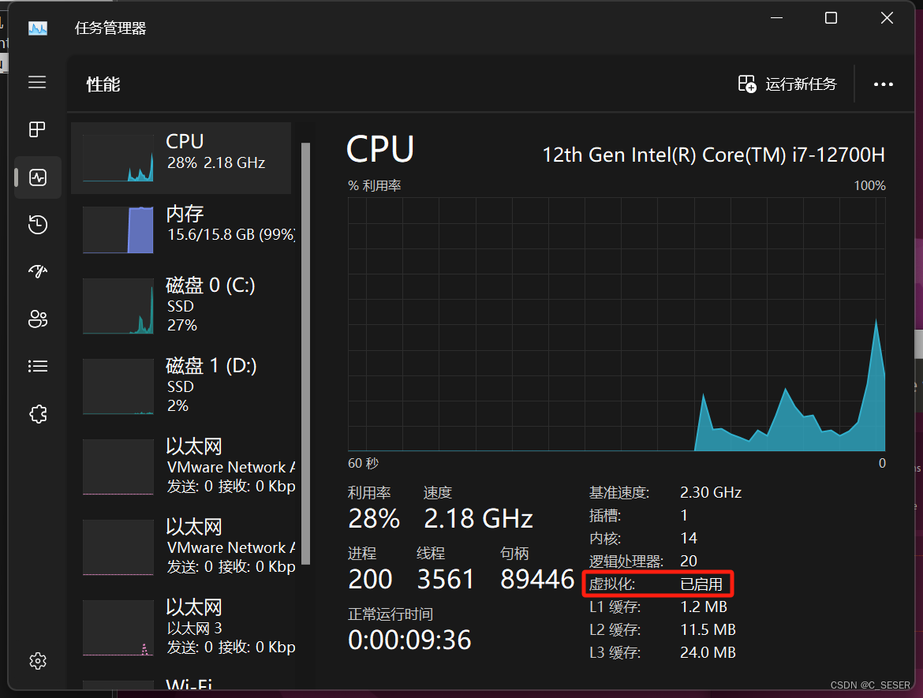
Task: Click the 89446 handle count
Action: tap(537, 579)
